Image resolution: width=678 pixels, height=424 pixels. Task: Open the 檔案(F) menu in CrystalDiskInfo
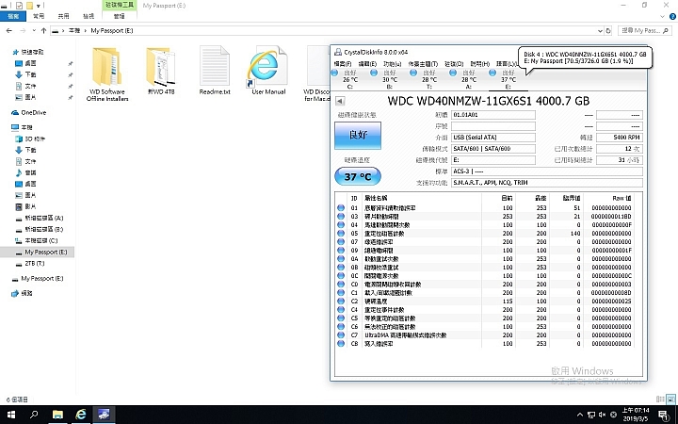click(x=343, y=64)
